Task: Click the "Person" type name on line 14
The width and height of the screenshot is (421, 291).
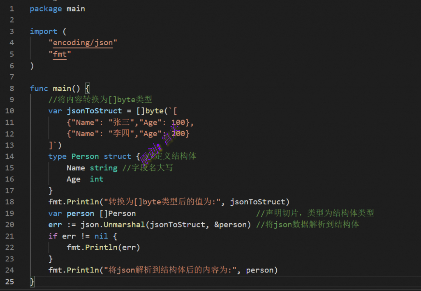Action: click(85, 156)
